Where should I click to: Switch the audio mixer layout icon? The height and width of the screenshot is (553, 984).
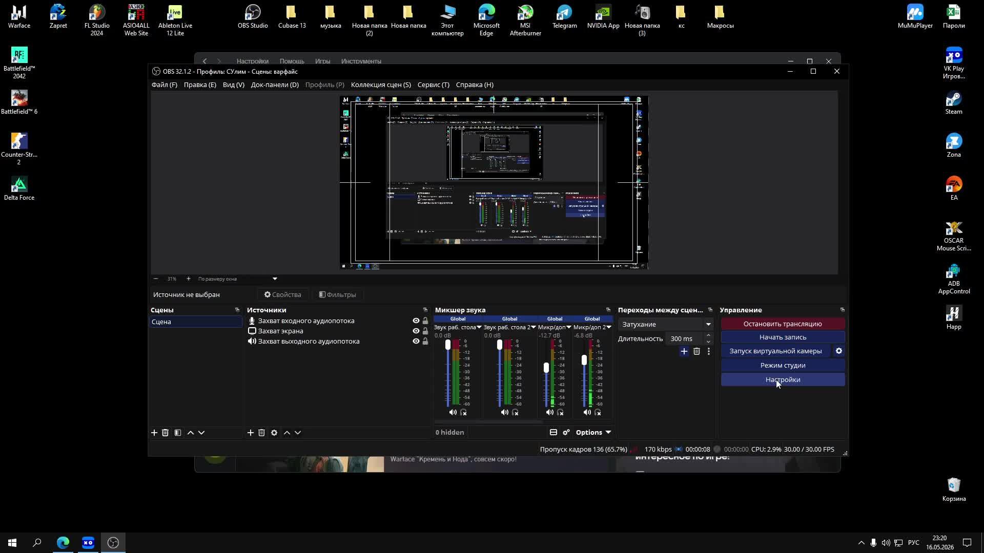553,432
